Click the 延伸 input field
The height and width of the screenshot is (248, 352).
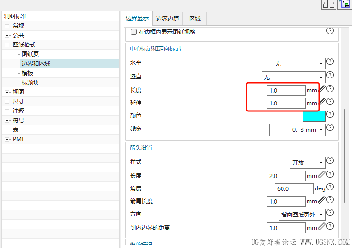coord(286,103)
